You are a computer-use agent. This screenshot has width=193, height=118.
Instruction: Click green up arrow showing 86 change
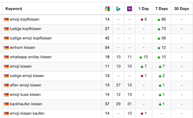[159, 19]
